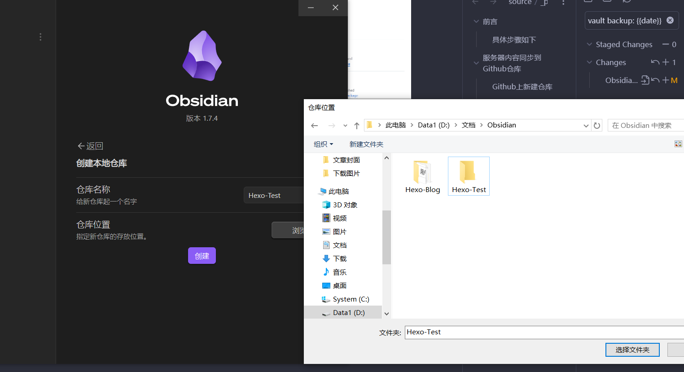Viewport: 684px width, 372px height.
Task: Clear the vault backup commit message
Action: pyautogui.click(x=670, y=20)
